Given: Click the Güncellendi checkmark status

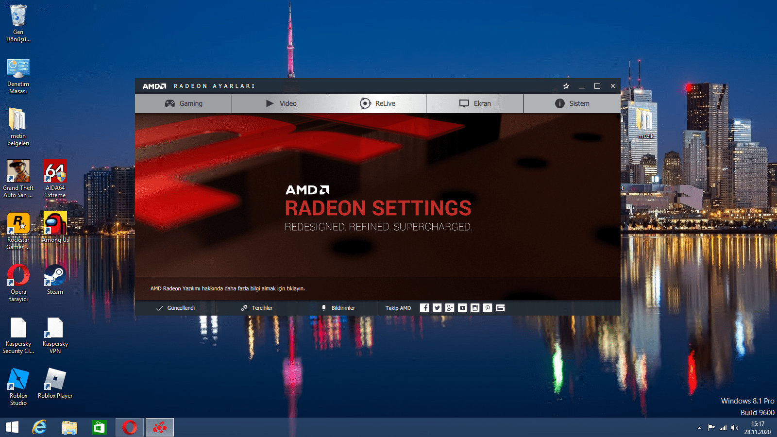Looking at the screenshot, I should 176,308.
